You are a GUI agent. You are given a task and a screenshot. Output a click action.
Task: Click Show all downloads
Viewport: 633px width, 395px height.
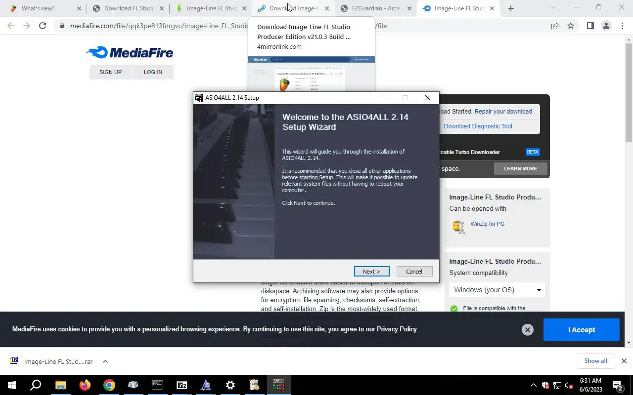(x=595, y=361)
